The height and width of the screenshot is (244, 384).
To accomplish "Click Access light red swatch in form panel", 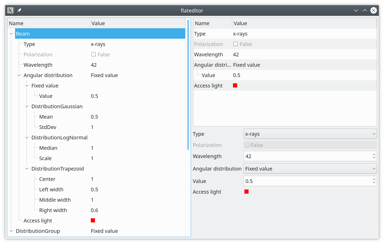I will 246,192.
